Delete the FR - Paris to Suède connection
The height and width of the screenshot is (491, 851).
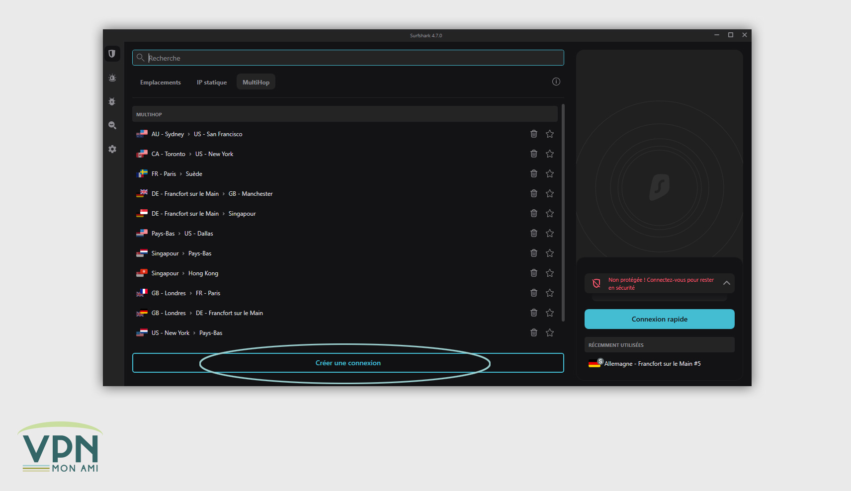[x=534, y=173]
